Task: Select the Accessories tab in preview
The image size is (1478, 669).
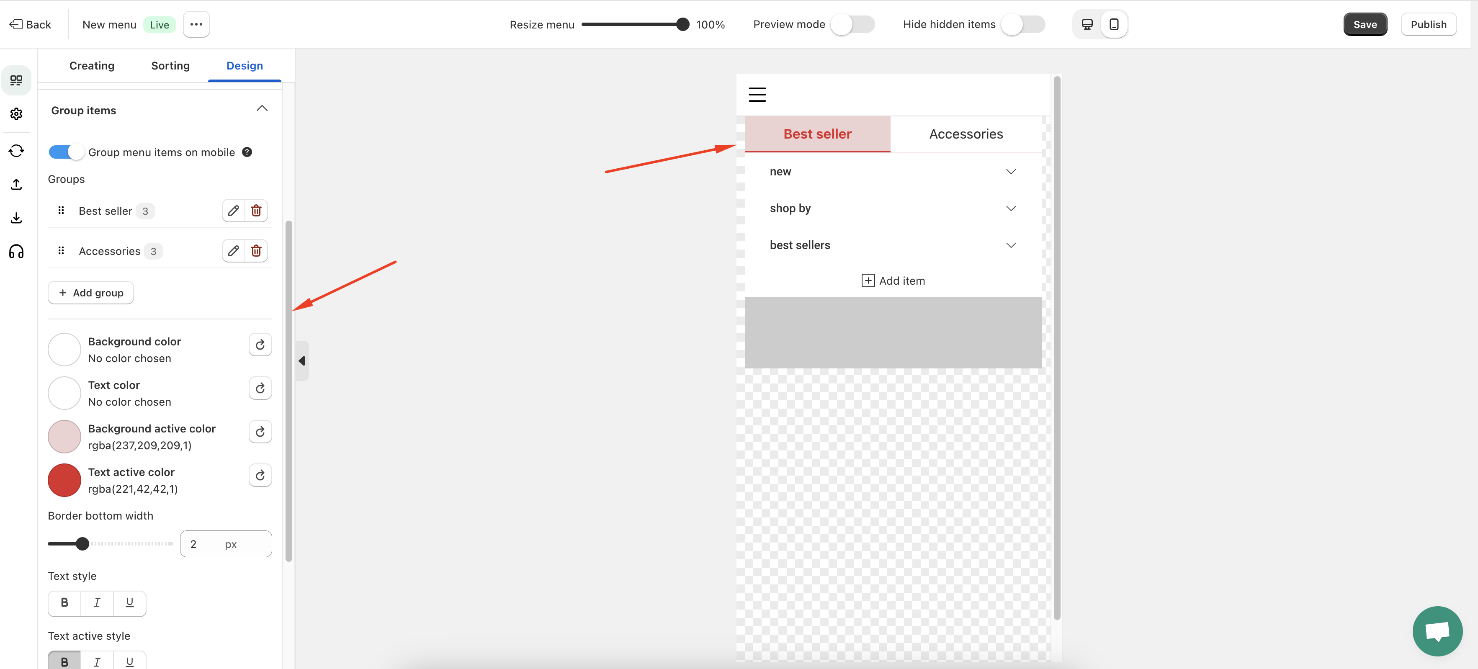Action: click(x=966, y=134)
